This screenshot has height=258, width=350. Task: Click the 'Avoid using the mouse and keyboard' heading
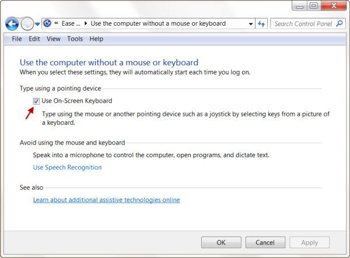click(x=72, y=143)
